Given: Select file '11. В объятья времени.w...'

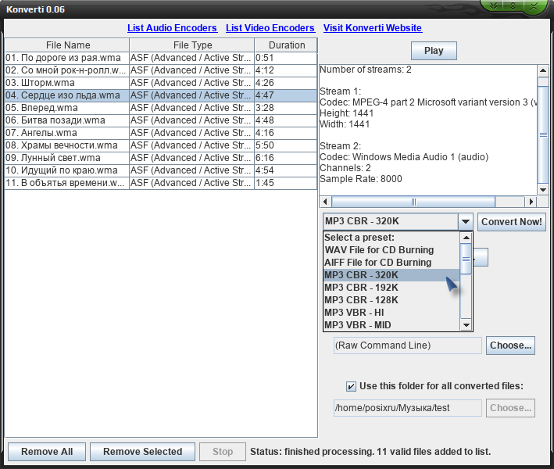Looking at the screenshot, I should pyautogui.click(x=67, y=183).
